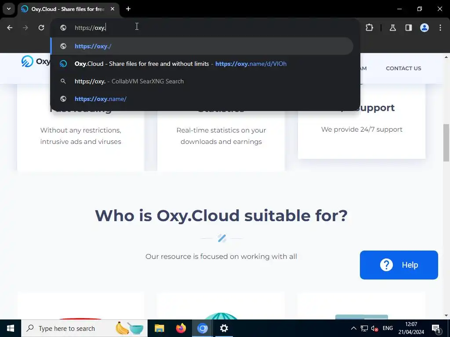Image resolution: width=450 pixels, height=337 pixels.
Task: Reload the current page
Action: (41, 28)
